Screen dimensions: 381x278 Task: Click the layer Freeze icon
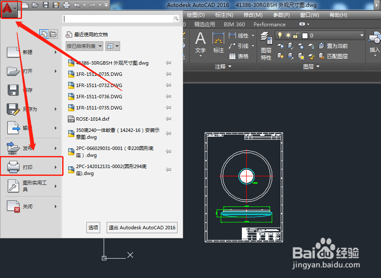click(x=301, y=46)
